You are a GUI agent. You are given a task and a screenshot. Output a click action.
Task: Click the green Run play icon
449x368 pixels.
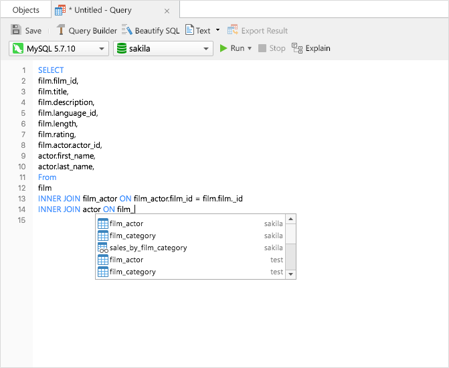point(223,48)
